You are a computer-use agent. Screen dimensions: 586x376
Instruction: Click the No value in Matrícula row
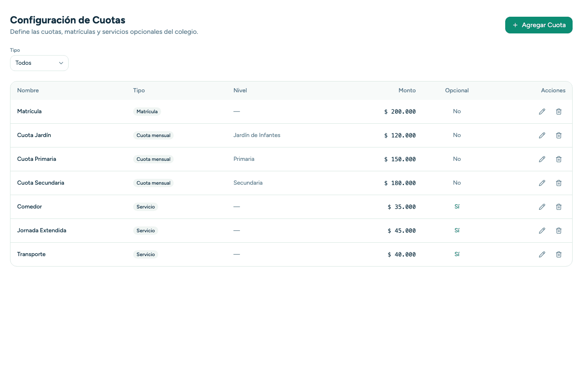click(x=457, y=112)
